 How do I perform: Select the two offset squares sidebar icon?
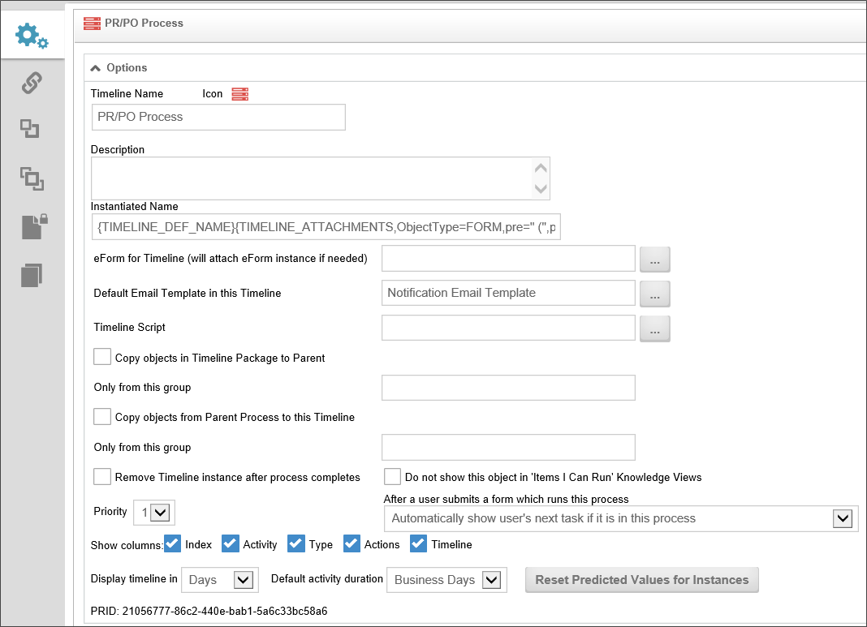click(x=31, y=129)
